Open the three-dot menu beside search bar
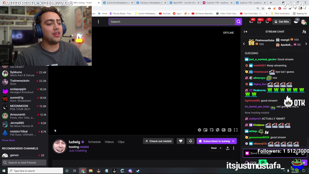 [x=98, y=22]
